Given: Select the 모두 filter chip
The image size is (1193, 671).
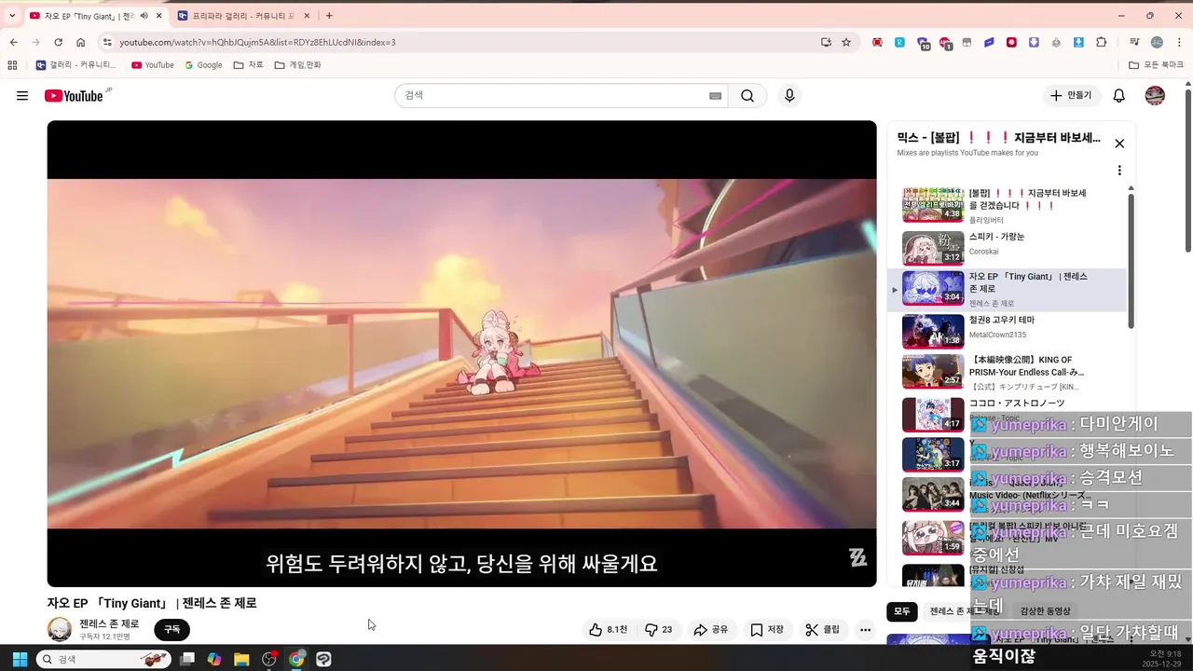Looking at the screenshot, I should 902,611.
